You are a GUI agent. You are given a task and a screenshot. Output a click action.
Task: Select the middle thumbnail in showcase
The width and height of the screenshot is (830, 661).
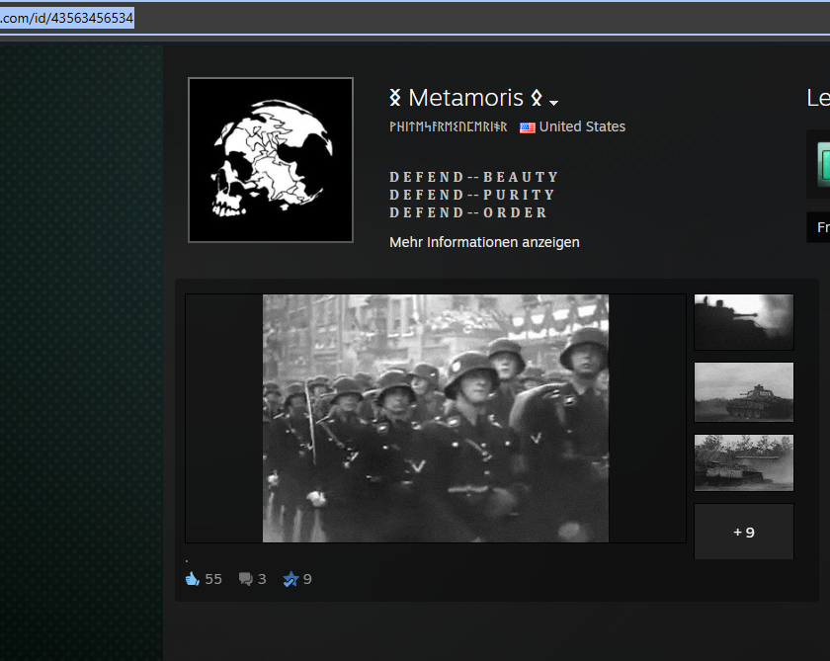(x=743, y=392)
